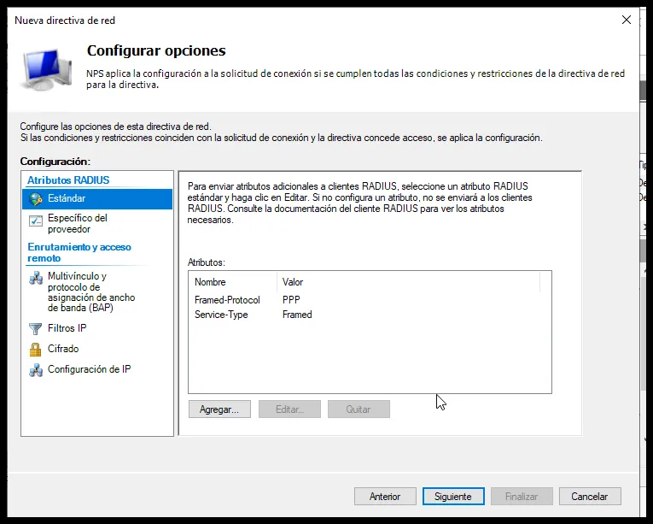The image size is (653, 524).
Task: Click the Filtros IP funnel icon
Action: [36, 329]
